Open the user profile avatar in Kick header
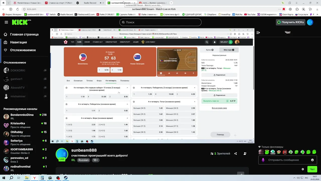321x181 pixels. [x=310, y=22]
